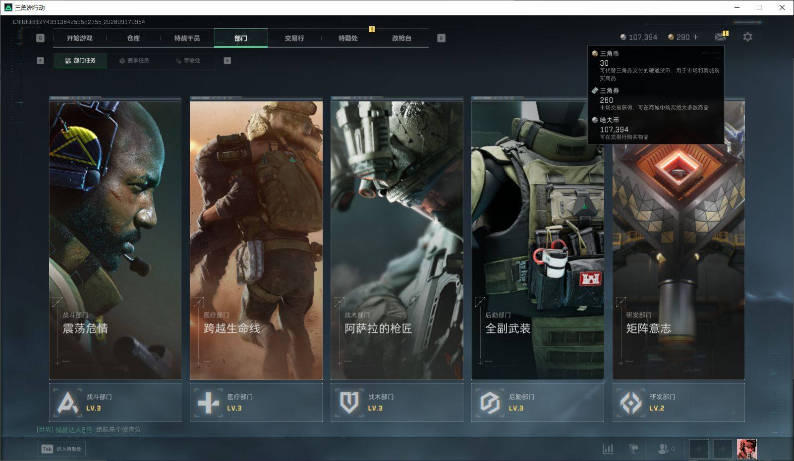Image resolution: width=794 pixels, height=461 pixels.
Task: Select the 部门任务 sub-tab
Action: [80, 60]
